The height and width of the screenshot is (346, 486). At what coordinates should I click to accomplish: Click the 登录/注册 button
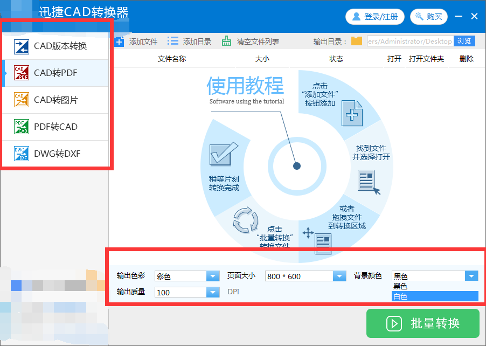(374, 16)
